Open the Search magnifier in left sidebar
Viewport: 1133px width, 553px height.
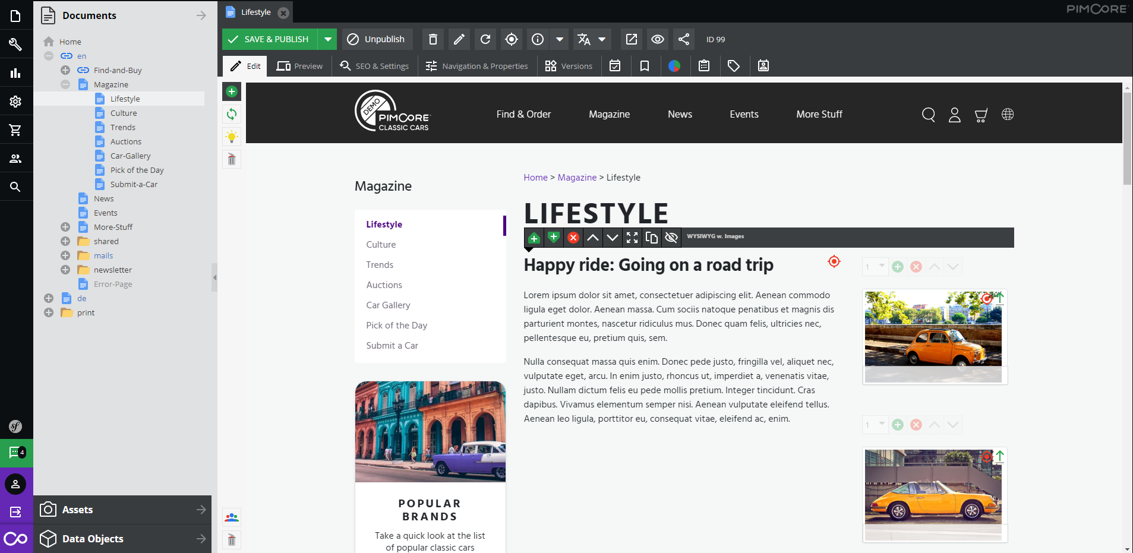[x=16, y=187]
